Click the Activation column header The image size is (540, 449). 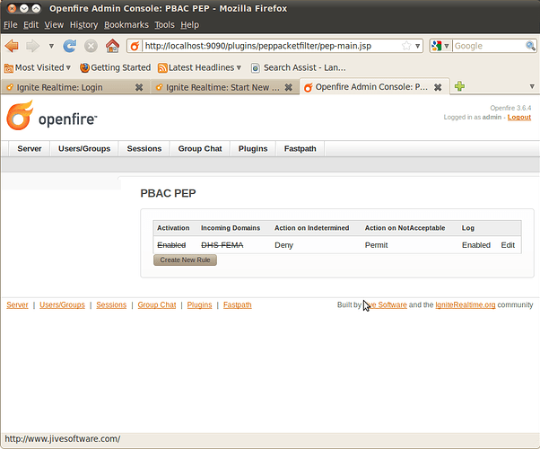173,228
